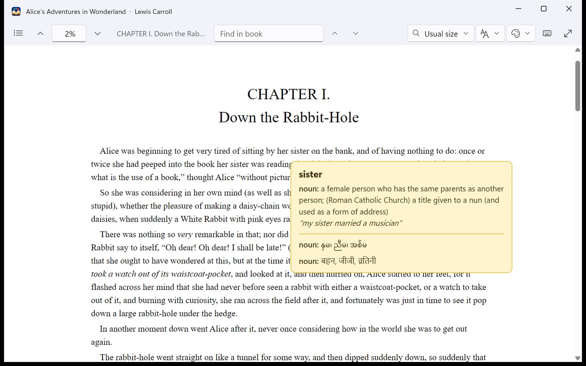Click the example "my sister married a musician"
The width and height of the screenshot is (586, 366).
[350, 223]
